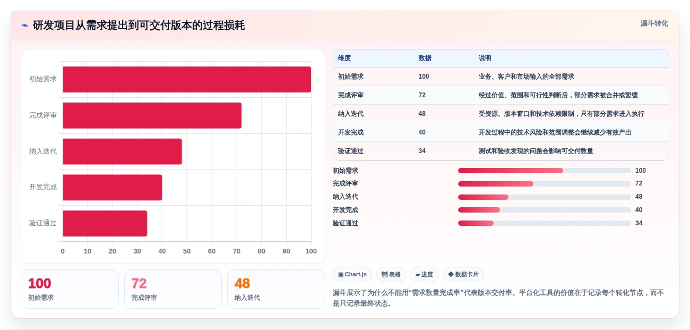Click the progress label 开发完成
This screenshot has width=690, height=330.
[x=346, y=210]
